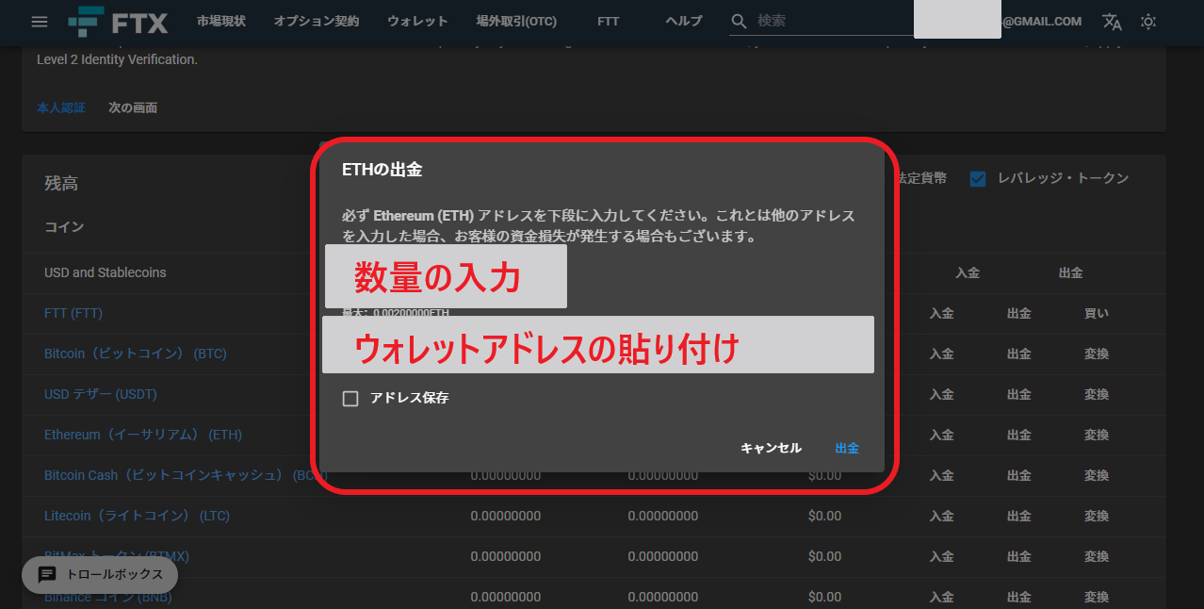Click 変換 in the USDT row

click(x=1097, y=394)
